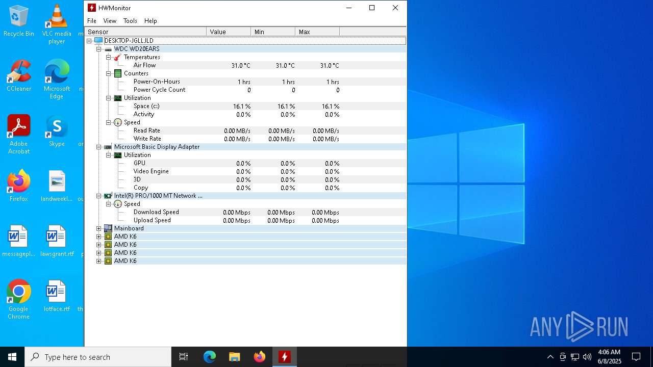
Task: Open the Help menu
Action: point(150,21)
